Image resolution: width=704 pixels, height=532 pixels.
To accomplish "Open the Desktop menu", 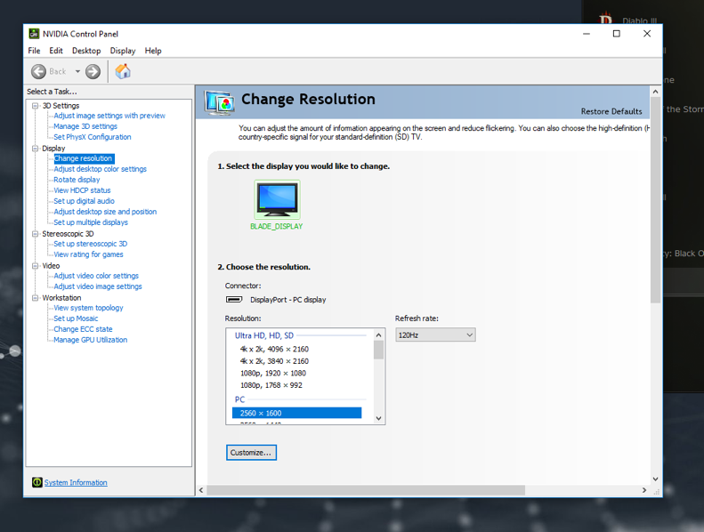I will point(86,51).
